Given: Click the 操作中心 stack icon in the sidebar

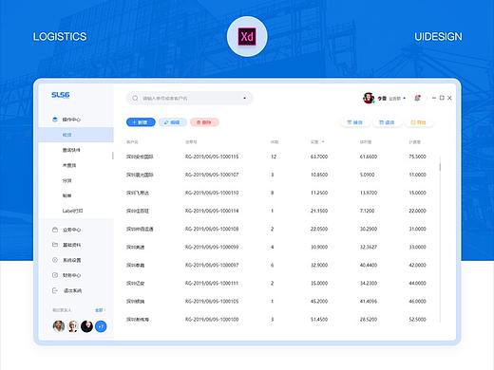Looking at the screenshot, I should [55, 120].
